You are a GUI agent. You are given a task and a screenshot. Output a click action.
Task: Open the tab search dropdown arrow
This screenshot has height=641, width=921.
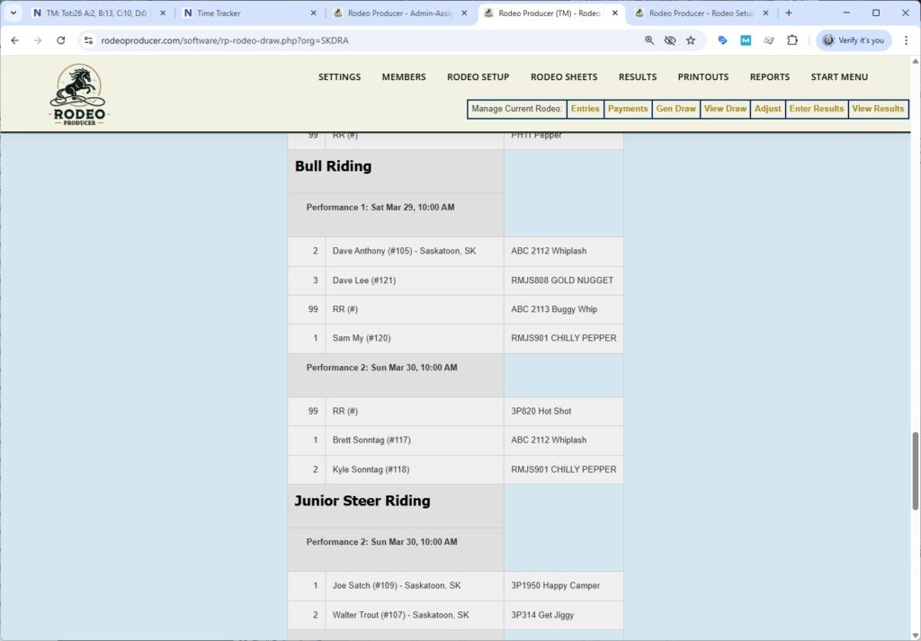tap(12, 13)
